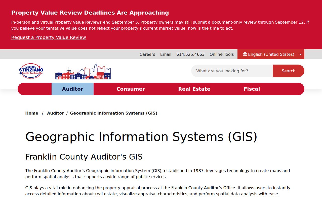Expand the language dropdown arrow
The height and width of the screenshot is (201, 322).
tap(301, 54)
